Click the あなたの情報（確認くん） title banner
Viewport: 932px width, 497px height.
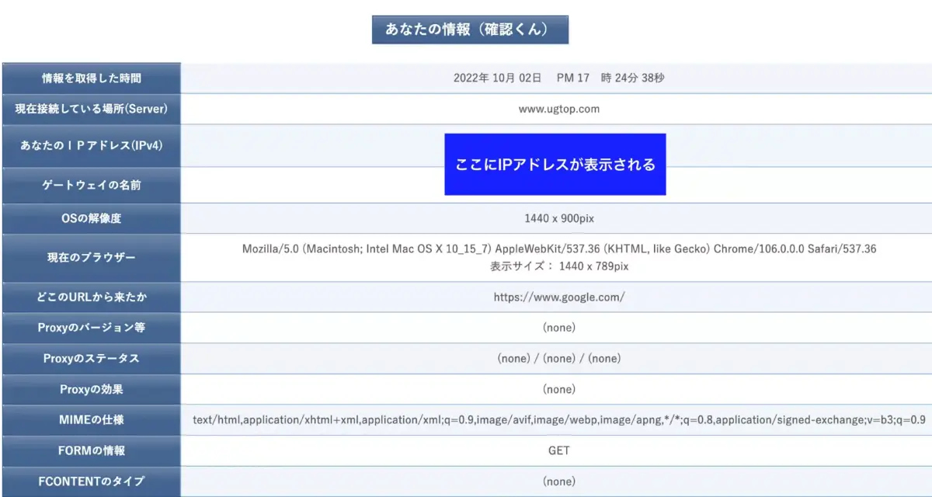click(x=470, y=30)
